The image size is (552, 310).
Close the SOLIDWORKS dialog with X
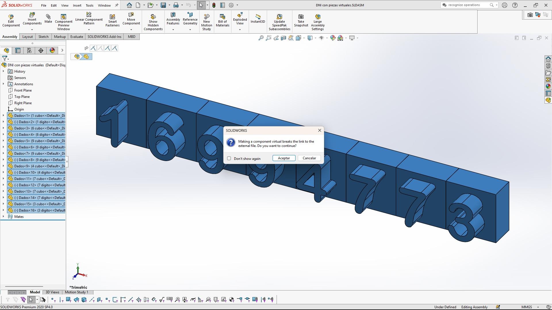[x=319, y=130]
